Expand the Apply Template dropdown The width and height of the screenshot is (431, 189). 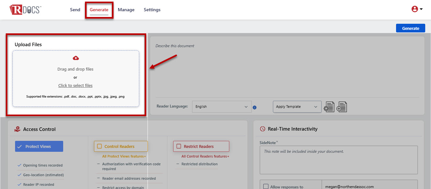(297, 107)
